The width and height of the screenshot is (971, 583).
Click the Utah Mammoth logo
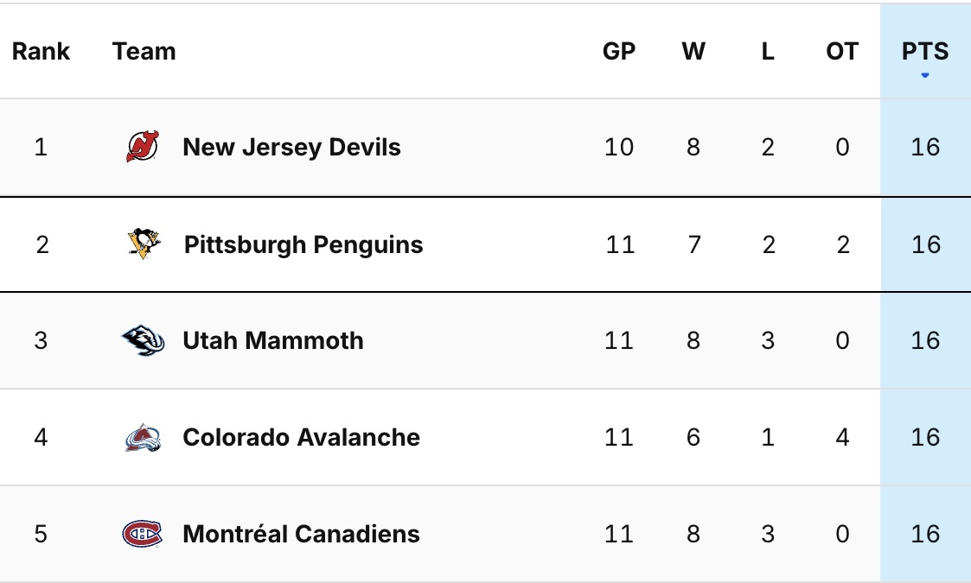(x=143, y=340)
